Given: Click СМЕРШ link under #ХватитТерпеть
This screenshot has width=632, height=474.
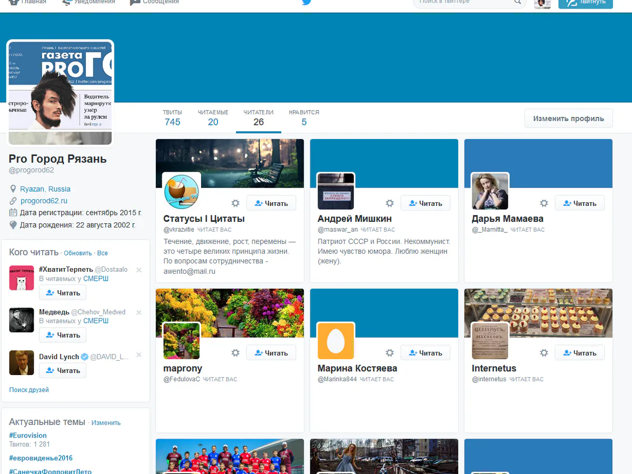Looking at the screenshot, I should 96,279.
